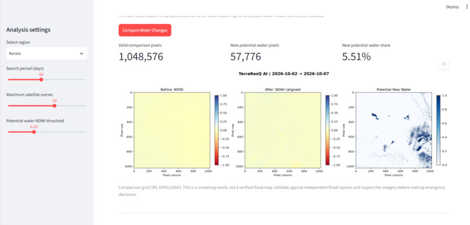470x225 pixels.
Task: Click the slider value 60
Action: point(41,75)
